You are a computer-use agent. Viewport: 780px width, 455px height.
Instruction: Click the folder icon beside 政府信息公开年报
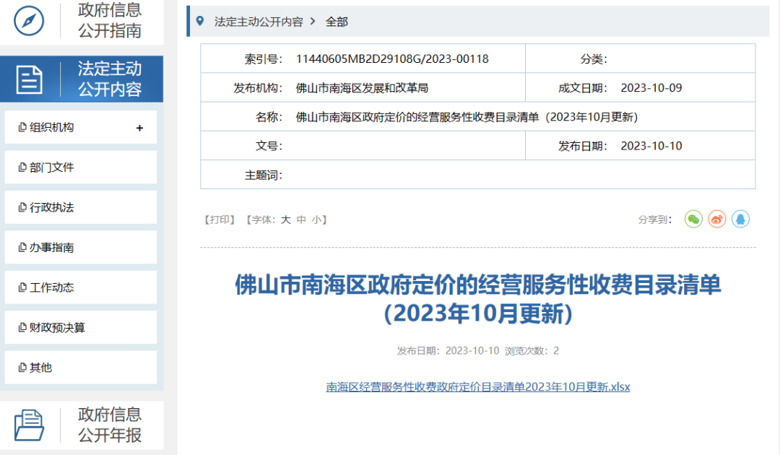tap(29, 425)
